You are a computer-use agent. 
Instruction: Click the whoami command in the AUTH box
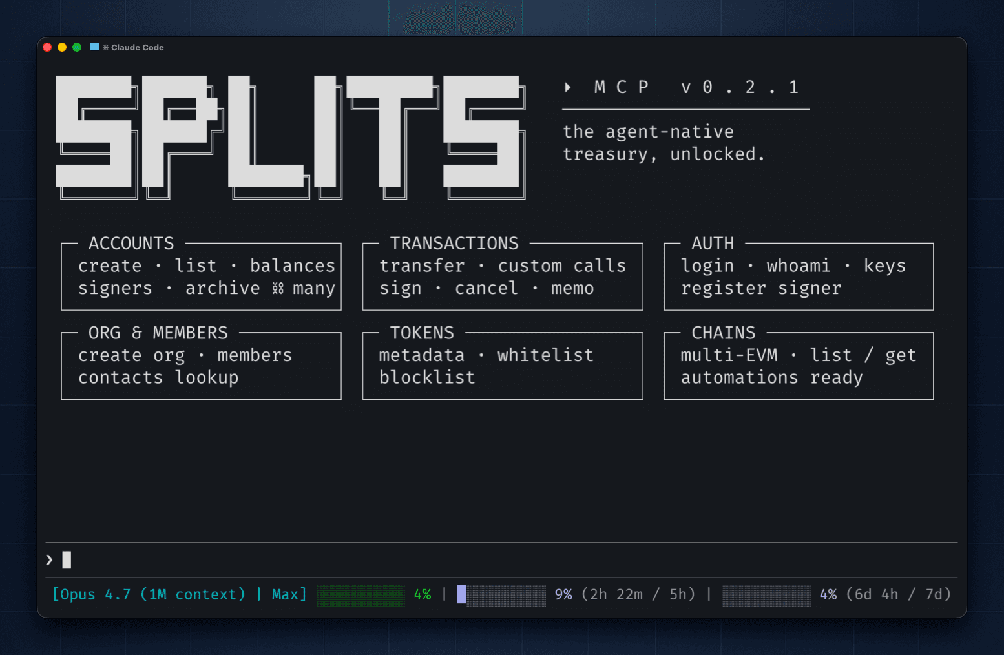[798, 266]
